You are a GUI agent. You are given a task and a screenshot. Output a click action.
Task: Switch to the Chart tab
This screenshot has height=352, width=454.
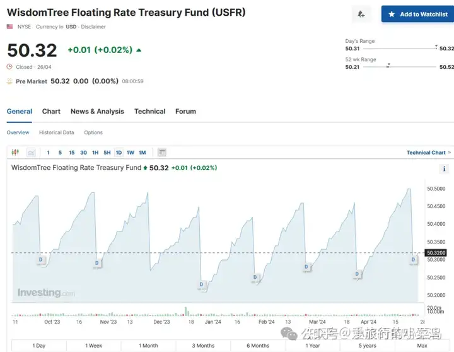coord(51,112)
